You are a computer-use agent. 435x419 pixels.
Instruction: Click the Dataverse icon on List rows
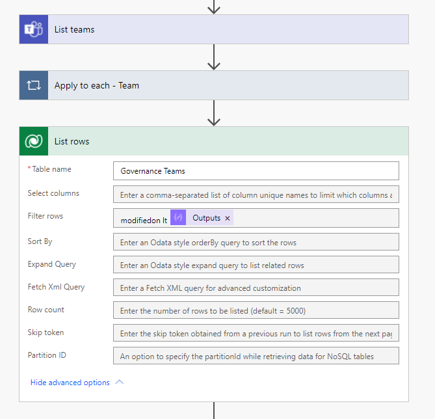coord(34,141)
